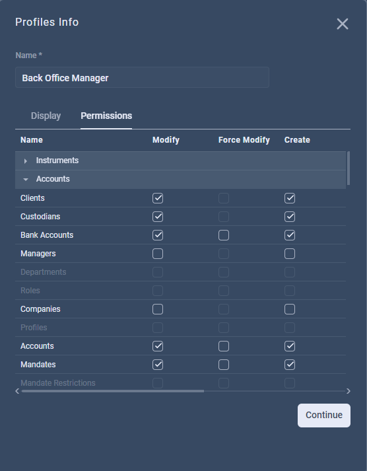
Task: Click the left horizontal scroll arrow
Action: [x=17, y=391]
